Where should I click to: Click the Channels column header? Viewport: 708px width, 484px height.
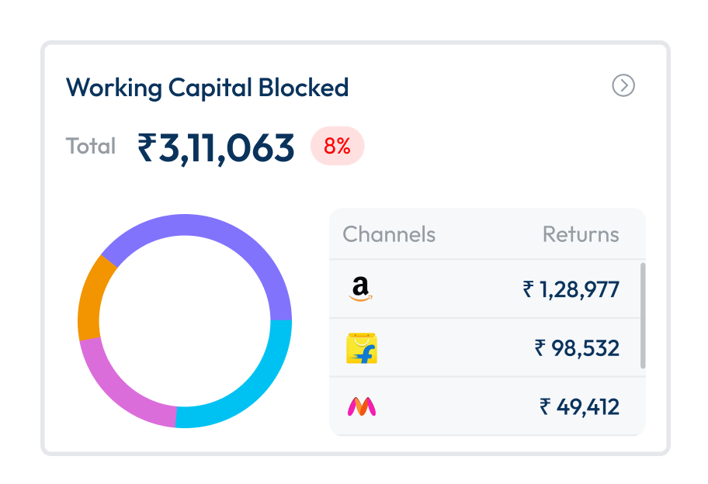(389, 234)
